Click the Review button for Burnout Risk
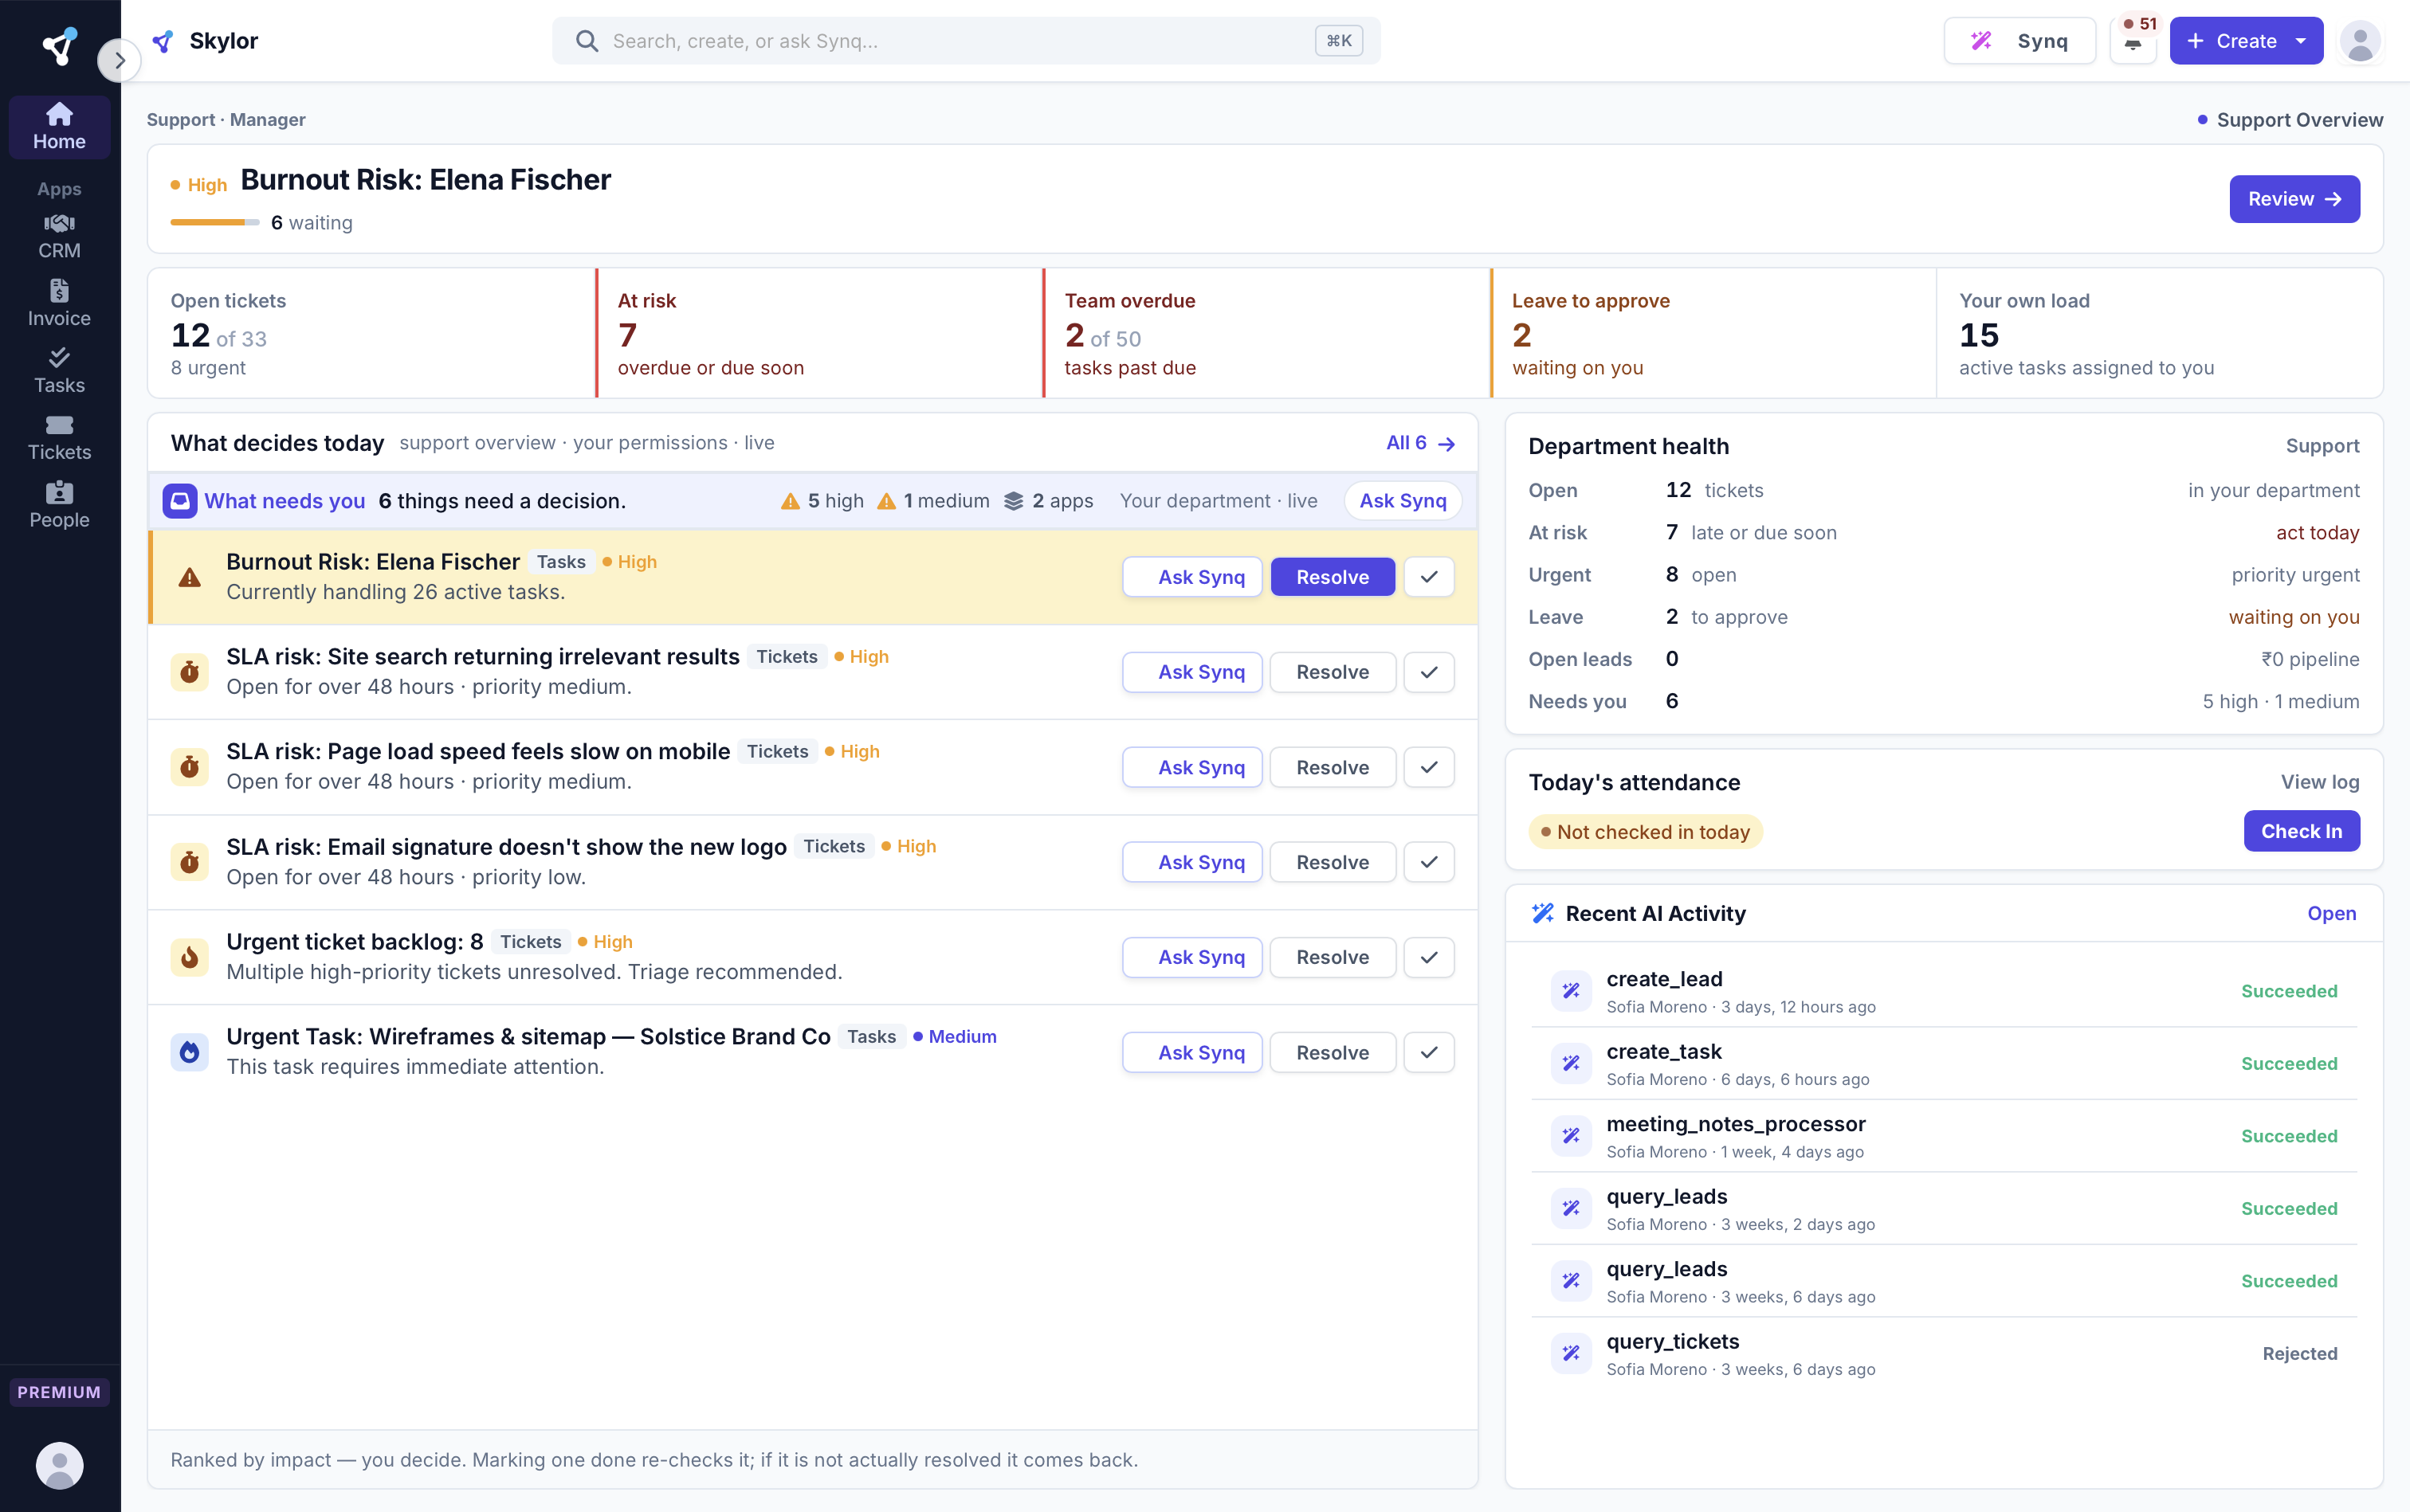 [2294, 199]
